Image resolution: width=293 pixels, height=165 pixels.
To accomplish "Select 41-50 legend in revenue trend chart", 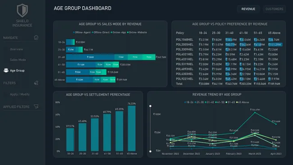I will pyautogui.click(x=220, y=102).
